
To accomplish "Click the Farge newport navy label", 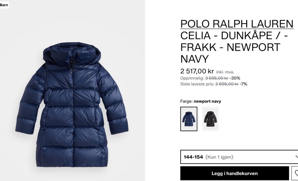I will point(201,101).
